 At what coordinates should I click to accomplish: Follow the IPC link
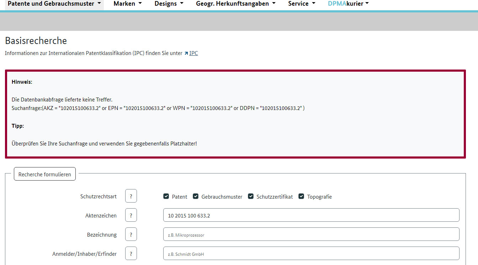point(193,53)
